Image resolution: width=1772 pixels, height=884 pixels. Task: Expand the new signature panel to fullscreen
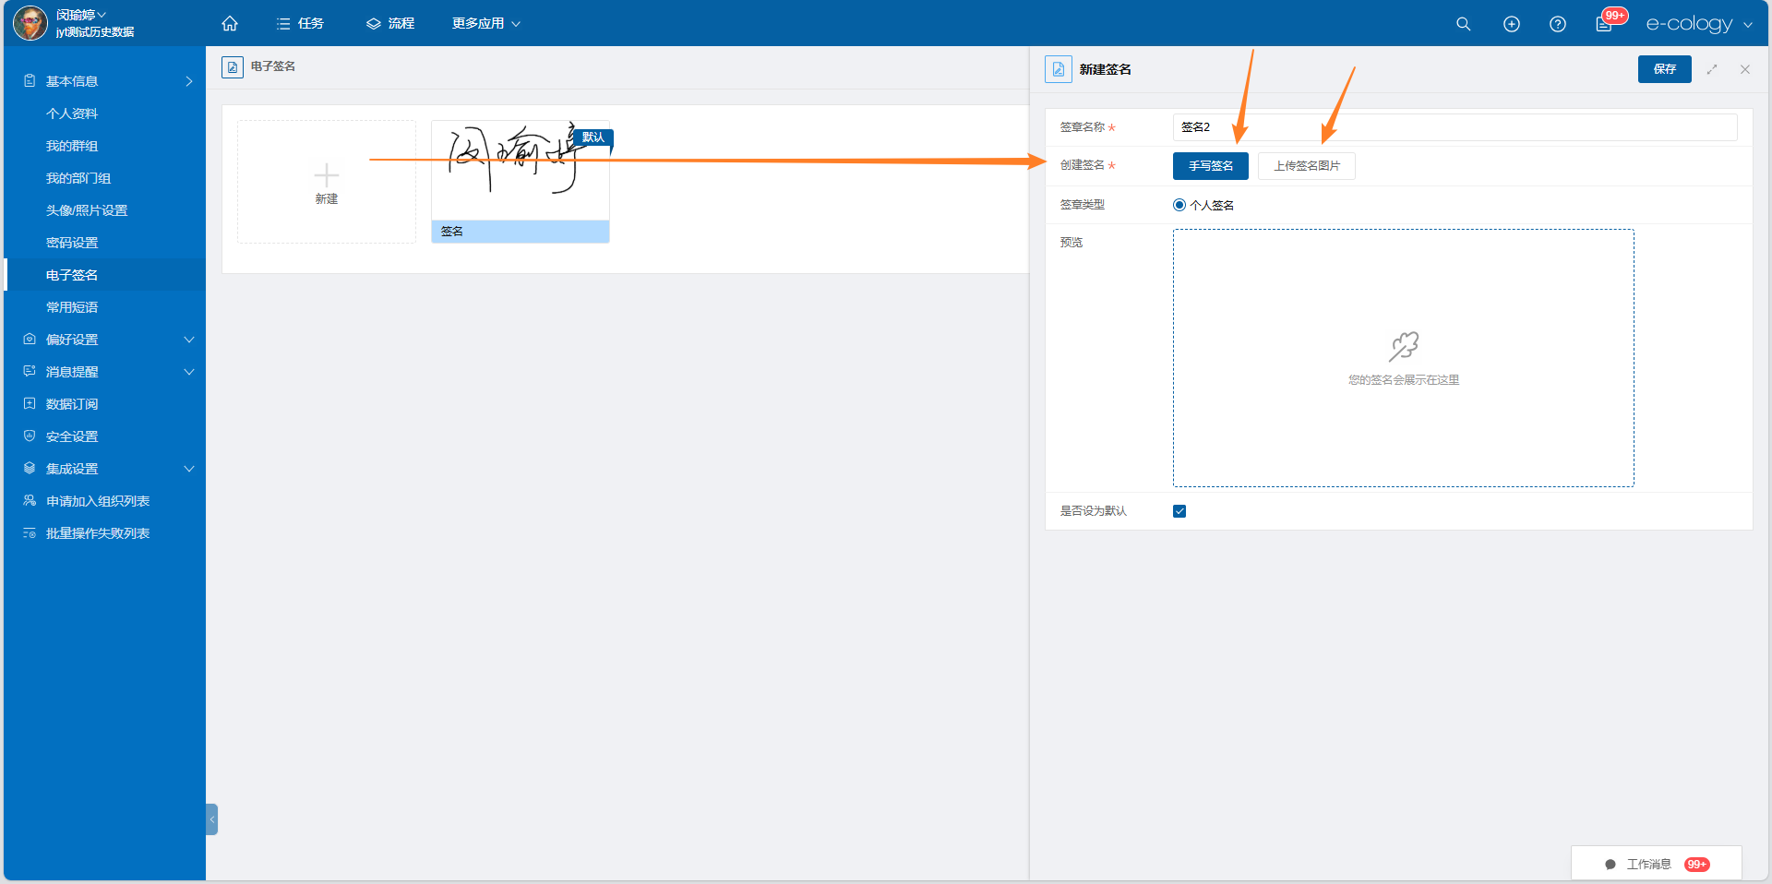pos(1712,69)
